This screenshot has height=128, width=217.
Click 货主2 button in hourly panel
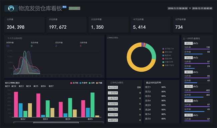(x=189, y=58)
